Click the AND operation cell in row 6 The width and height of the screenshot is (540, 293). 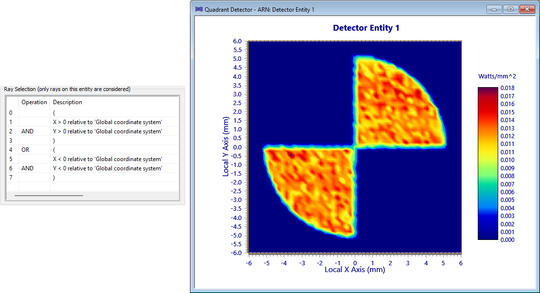coord(28,168)
